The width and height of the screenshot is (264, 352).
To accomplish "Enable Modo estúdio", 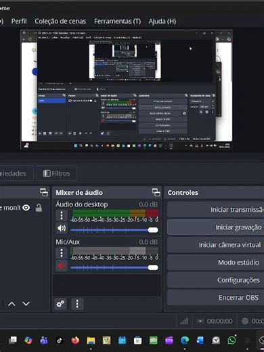I will coord(215,263).
